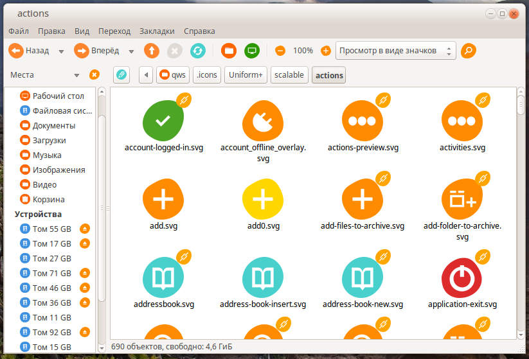The height and width of the screenshot is (359, 529).
Task: Open Изображения in sidebar
Action: point(52,170)
